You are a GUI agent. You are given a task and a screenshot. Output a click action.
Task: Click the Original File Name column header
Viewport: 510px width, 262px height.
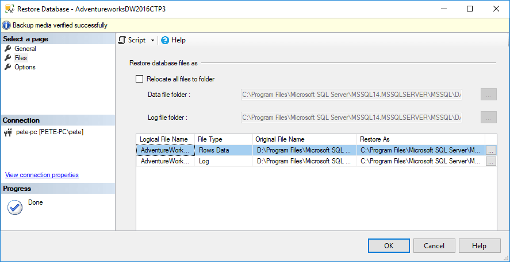pyautogui.click(x=304, y=139)
